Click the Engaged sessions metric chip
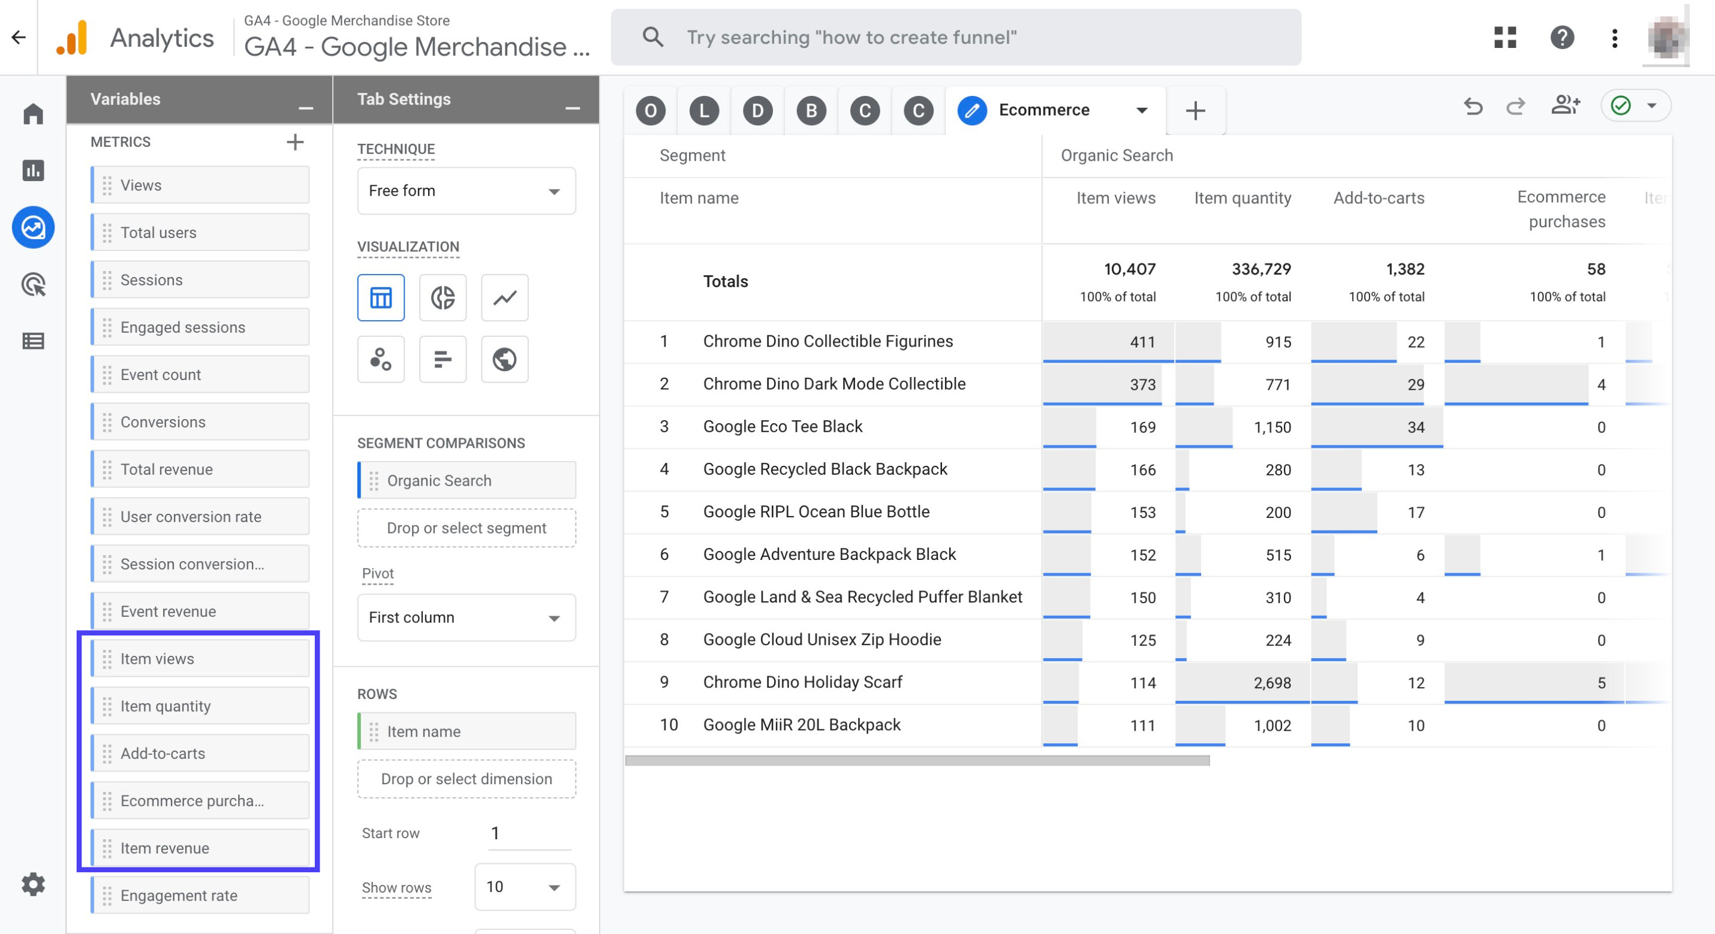The image size is (1715, 934). pos(200,327)
